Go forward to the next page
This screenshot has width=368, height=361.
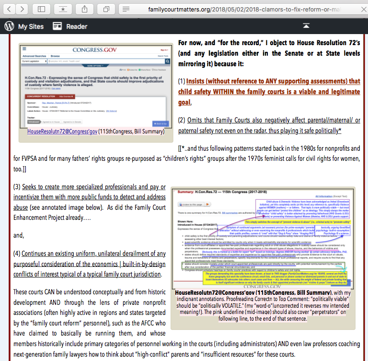click(22, 9)
